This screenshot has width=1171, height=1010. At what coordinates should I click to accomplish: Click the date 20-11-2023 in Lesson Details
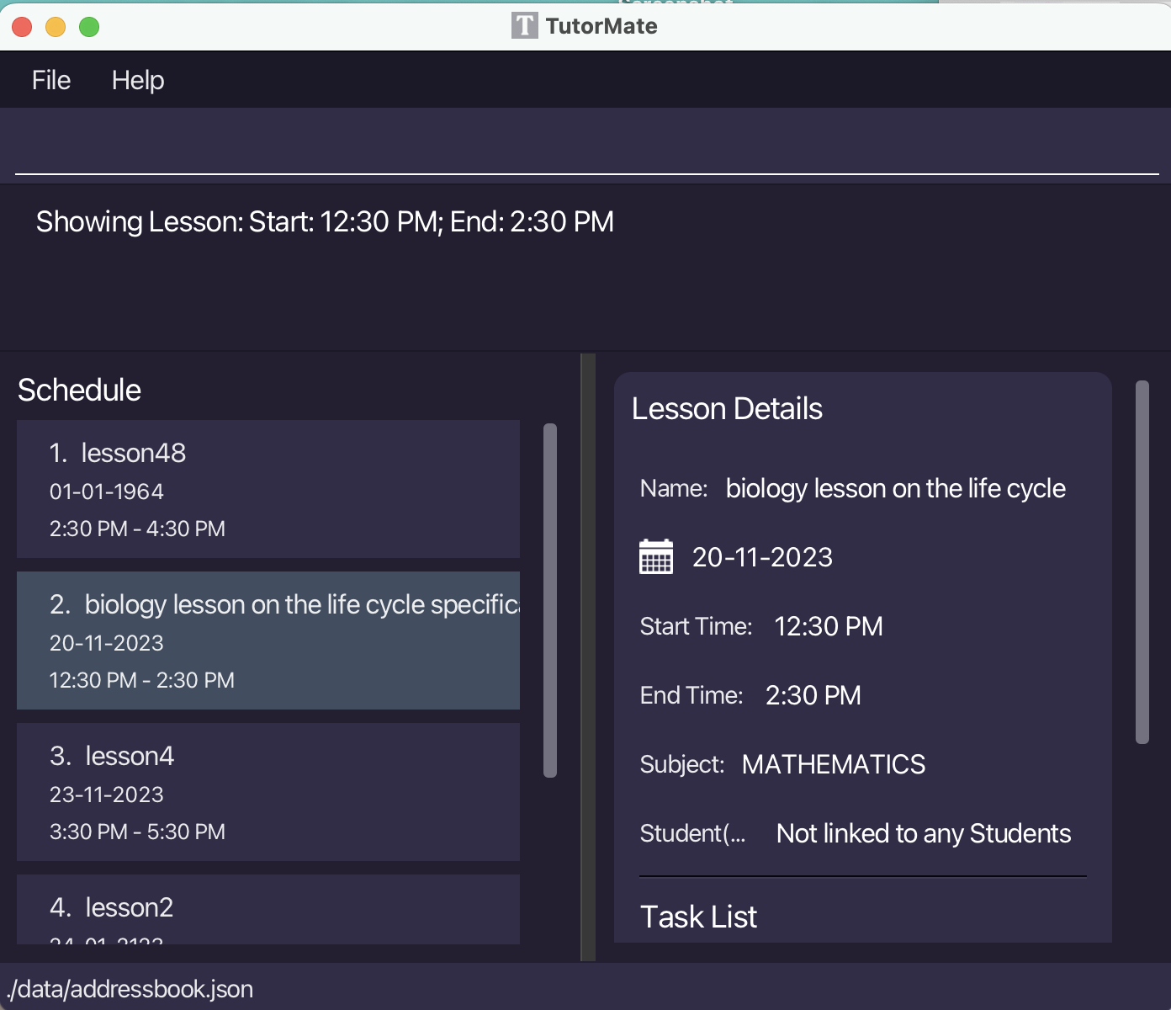click(x=762, y=557)
